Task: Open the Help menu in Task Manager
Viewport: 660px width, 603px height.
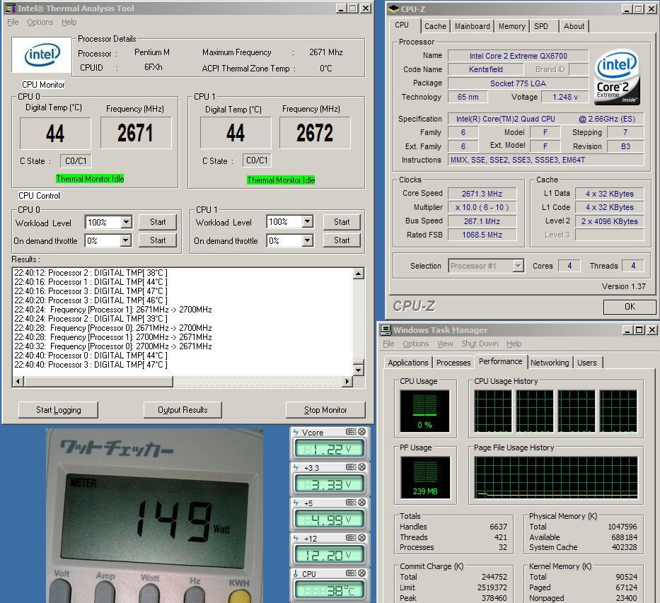Action: point(514,344)
